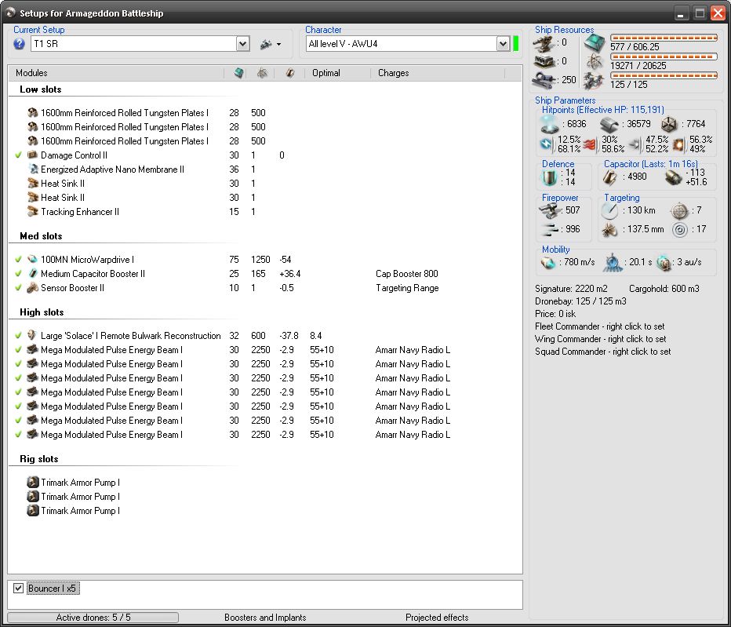
Task: Click the powergrid icon beside 19271 / 20625
Action: click(595, 61)
